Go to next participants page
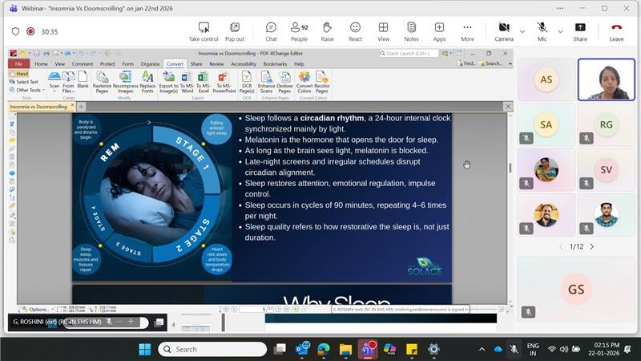The width and height of the screenshot is (641, 361). 592,246
